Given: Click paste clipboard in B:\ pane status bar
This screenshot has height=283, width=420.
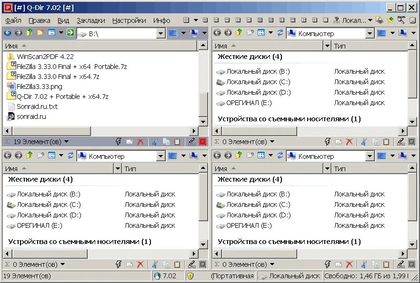Looking at the screenshot, I should [x=177, y=142].
